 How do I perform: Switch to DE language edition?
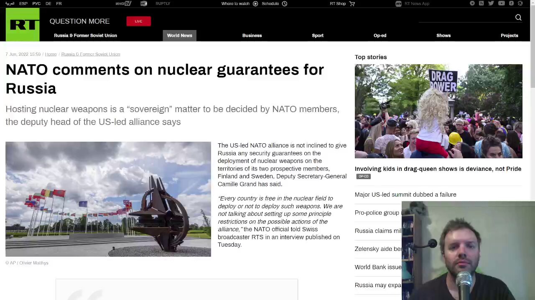pos(48,3)
